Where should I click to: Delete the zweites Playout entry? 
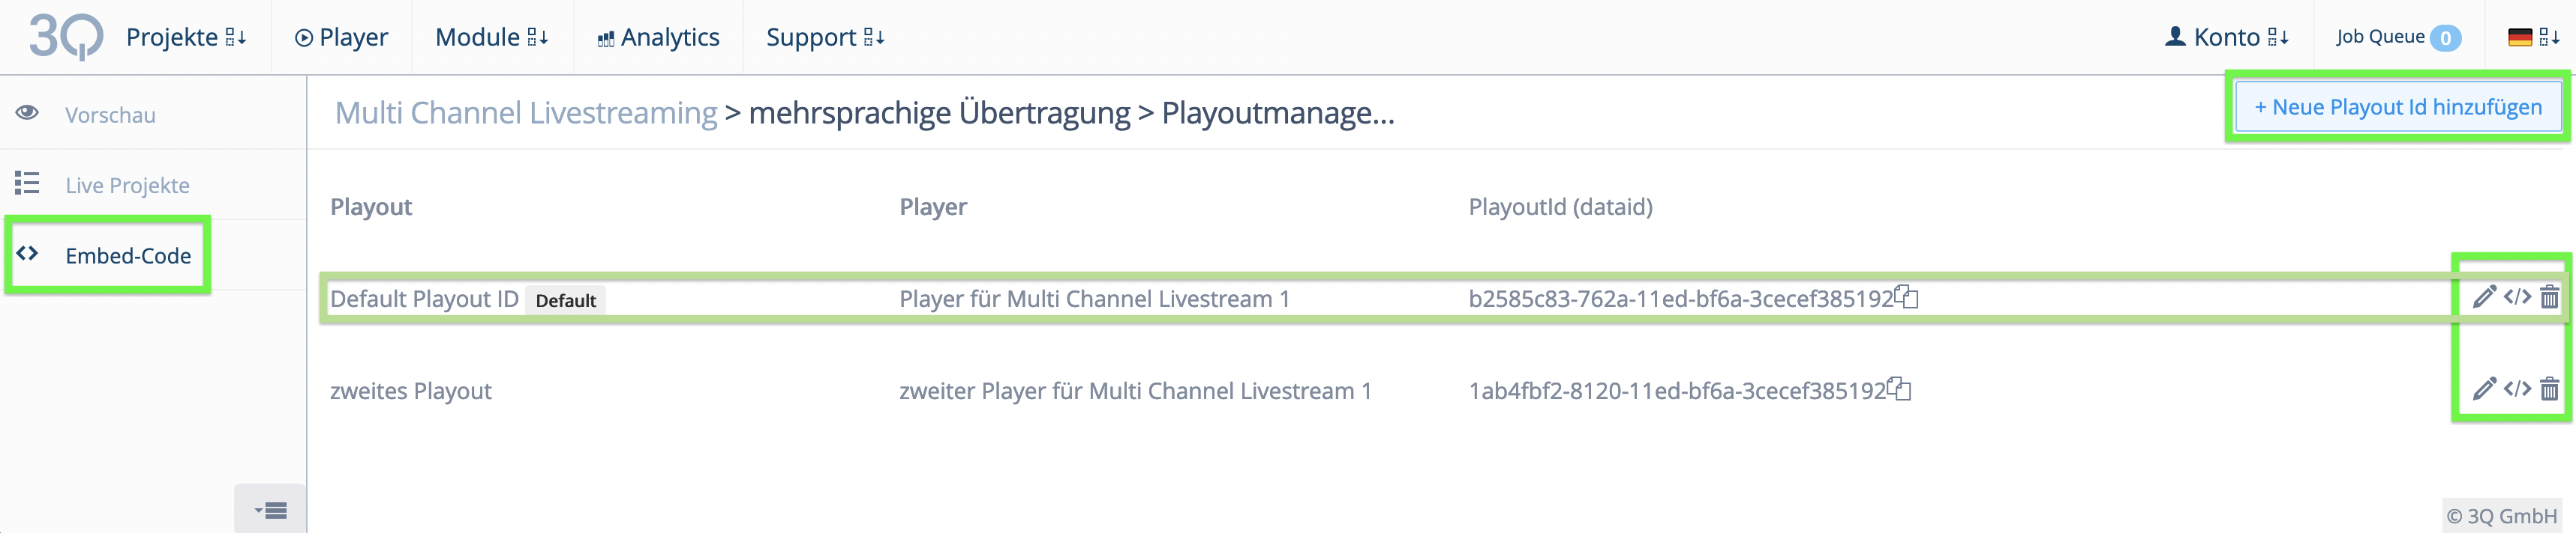tap(2550, 389)
